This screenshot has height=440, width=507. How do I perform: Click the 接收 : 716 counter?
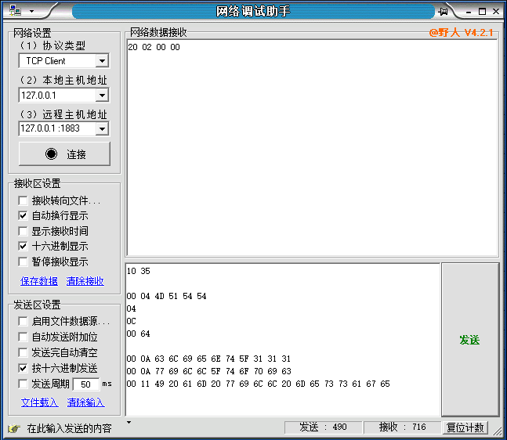click(x=402, y=427)
